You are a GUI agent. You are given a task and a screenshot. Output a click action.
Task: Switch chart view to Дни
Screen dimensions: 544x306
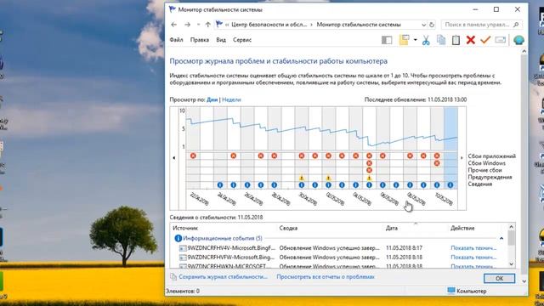pyautogui.click(x=212, y=99)
